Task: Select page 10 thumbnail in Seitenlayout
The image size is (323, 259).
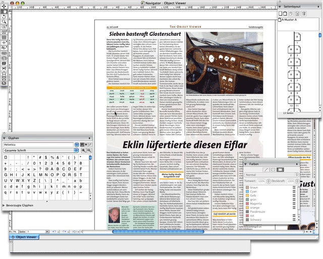Action: coord(291,100)
